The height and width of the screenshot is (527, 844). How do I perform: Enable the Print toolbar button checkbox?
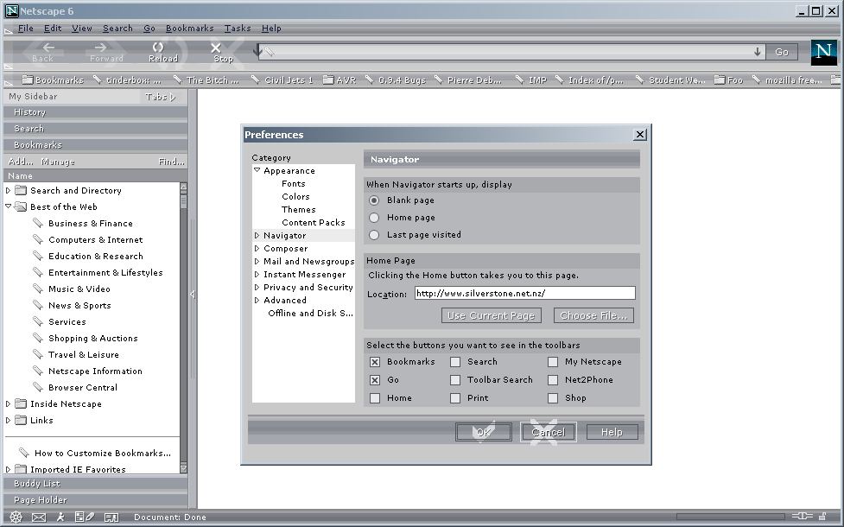[455, 398]
